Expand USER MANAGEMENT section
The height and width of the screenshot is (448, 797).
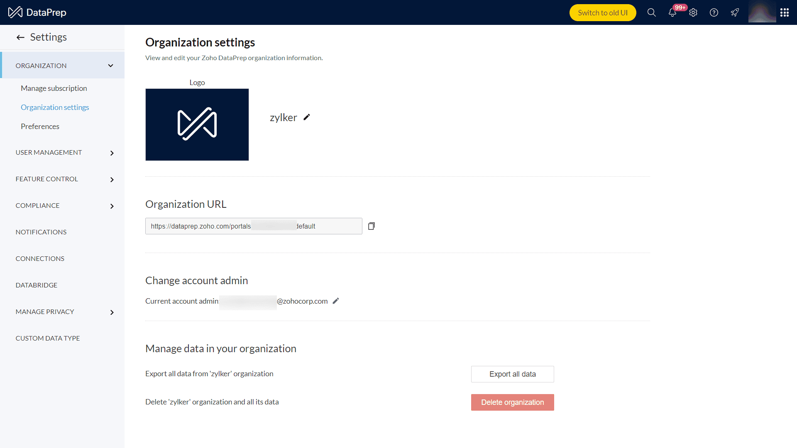(x=112, y=153)
